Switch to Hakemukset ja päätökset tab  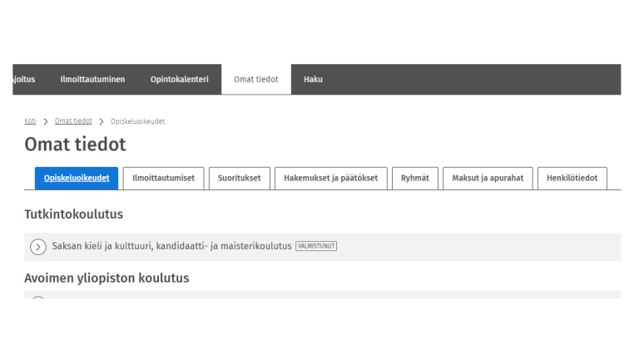pyautogui.click(x=330, y=178)
